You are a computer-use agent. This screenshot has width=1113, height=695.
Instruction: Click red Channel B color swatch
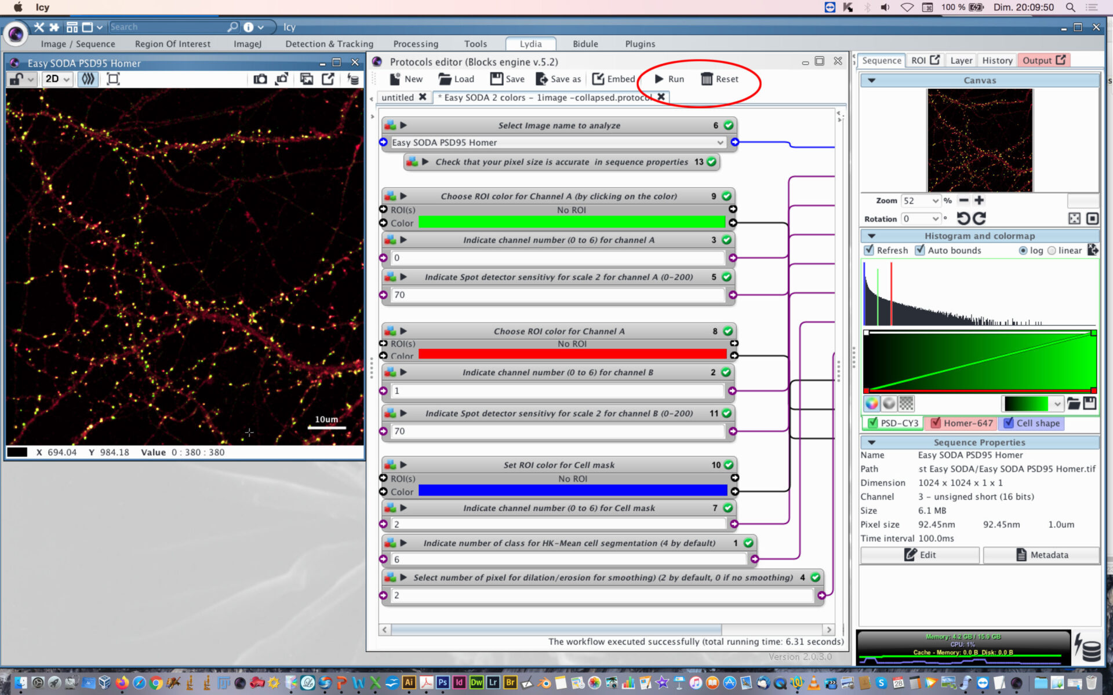tap(572, 354)
